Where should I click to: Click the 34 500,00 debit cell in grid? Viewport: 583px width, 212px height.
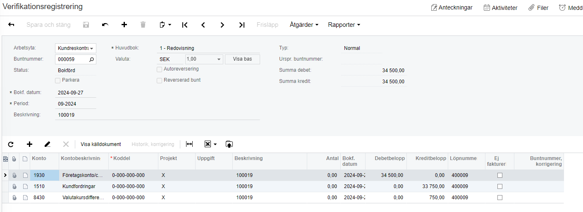[x=386, y=175]
